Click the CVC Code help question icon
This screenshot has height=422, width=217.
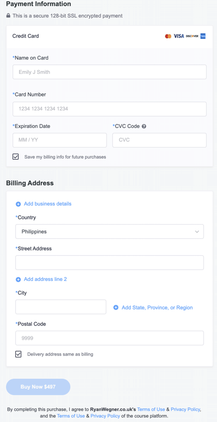click(x=144, y=126)
